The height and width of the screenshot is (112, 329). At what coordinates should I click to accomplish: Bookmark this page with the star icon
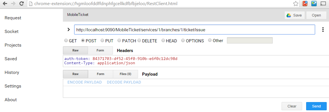coord(296,3)
